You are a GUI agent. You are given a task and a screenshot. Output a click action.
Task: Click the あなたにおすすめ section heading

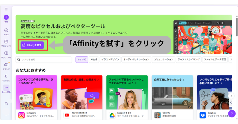pyautogui.click(x=31, y=70)
